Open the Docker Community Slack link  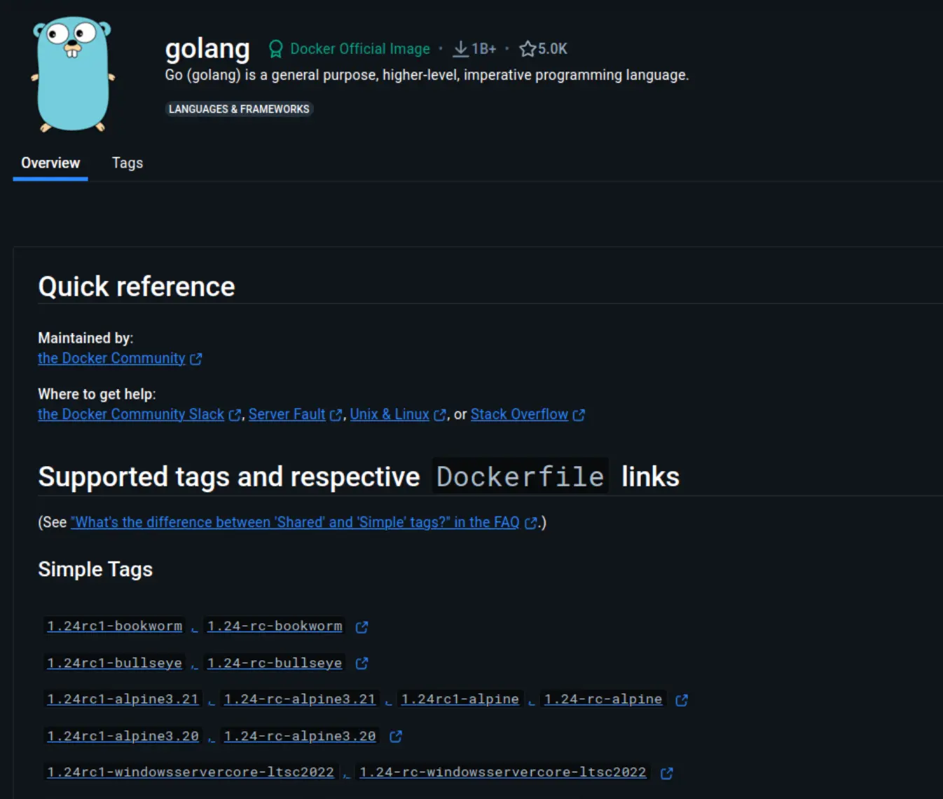pos(131,414)
